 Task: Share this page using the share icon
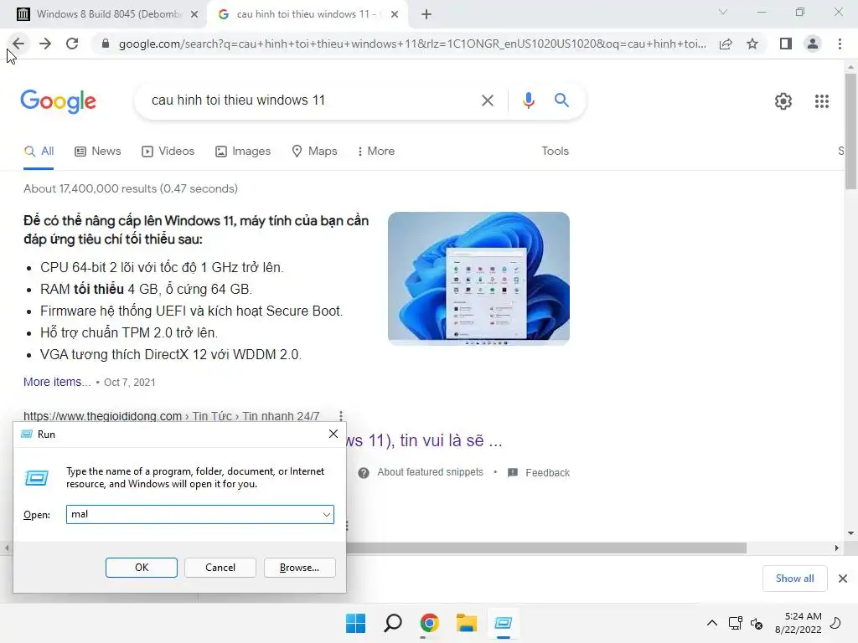point(726,44)
